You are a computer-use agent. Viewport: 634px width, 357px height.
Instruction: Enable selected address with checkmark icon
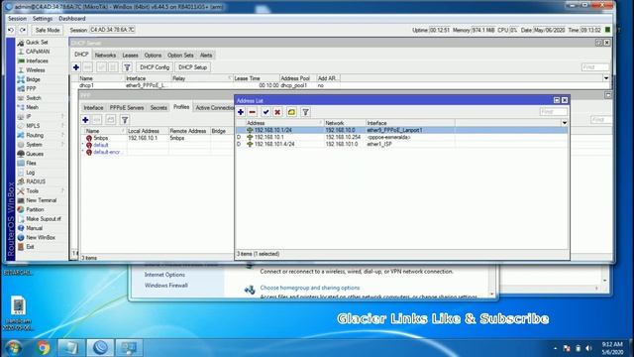[x=265, y=112]
